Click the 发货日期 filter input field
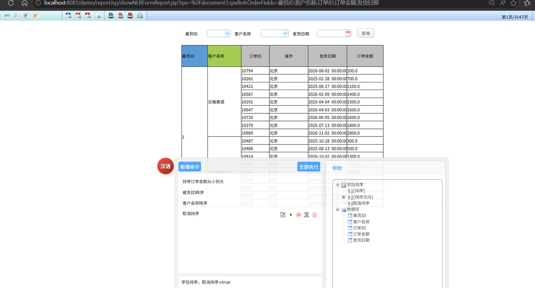The width and height of the screenshot is (535, 288). click(x=331, y=34)
